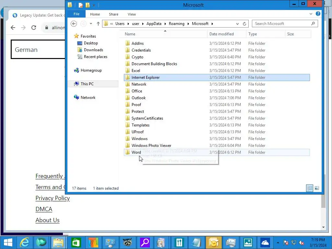Select the Office folder icon
The image size is (332, 249).
[127, 91]
